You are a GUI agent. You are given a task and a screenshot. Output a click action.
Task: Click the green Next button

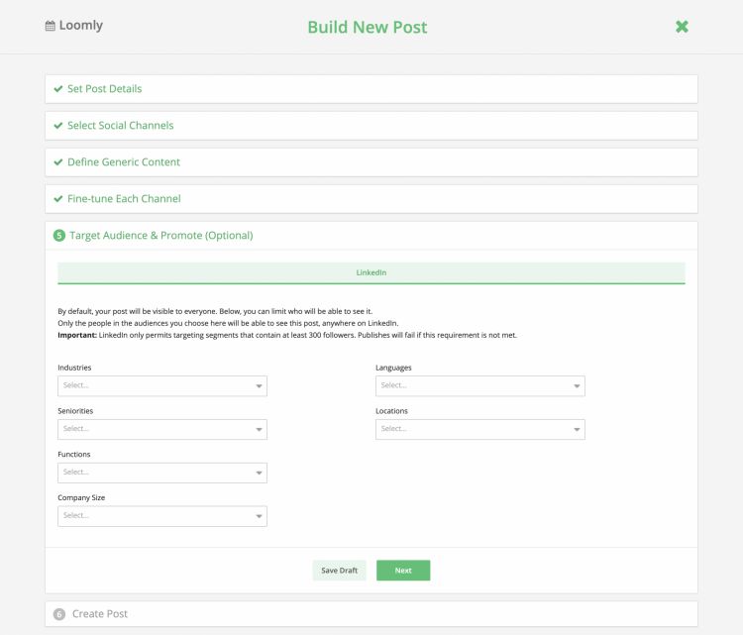point(403,571)
